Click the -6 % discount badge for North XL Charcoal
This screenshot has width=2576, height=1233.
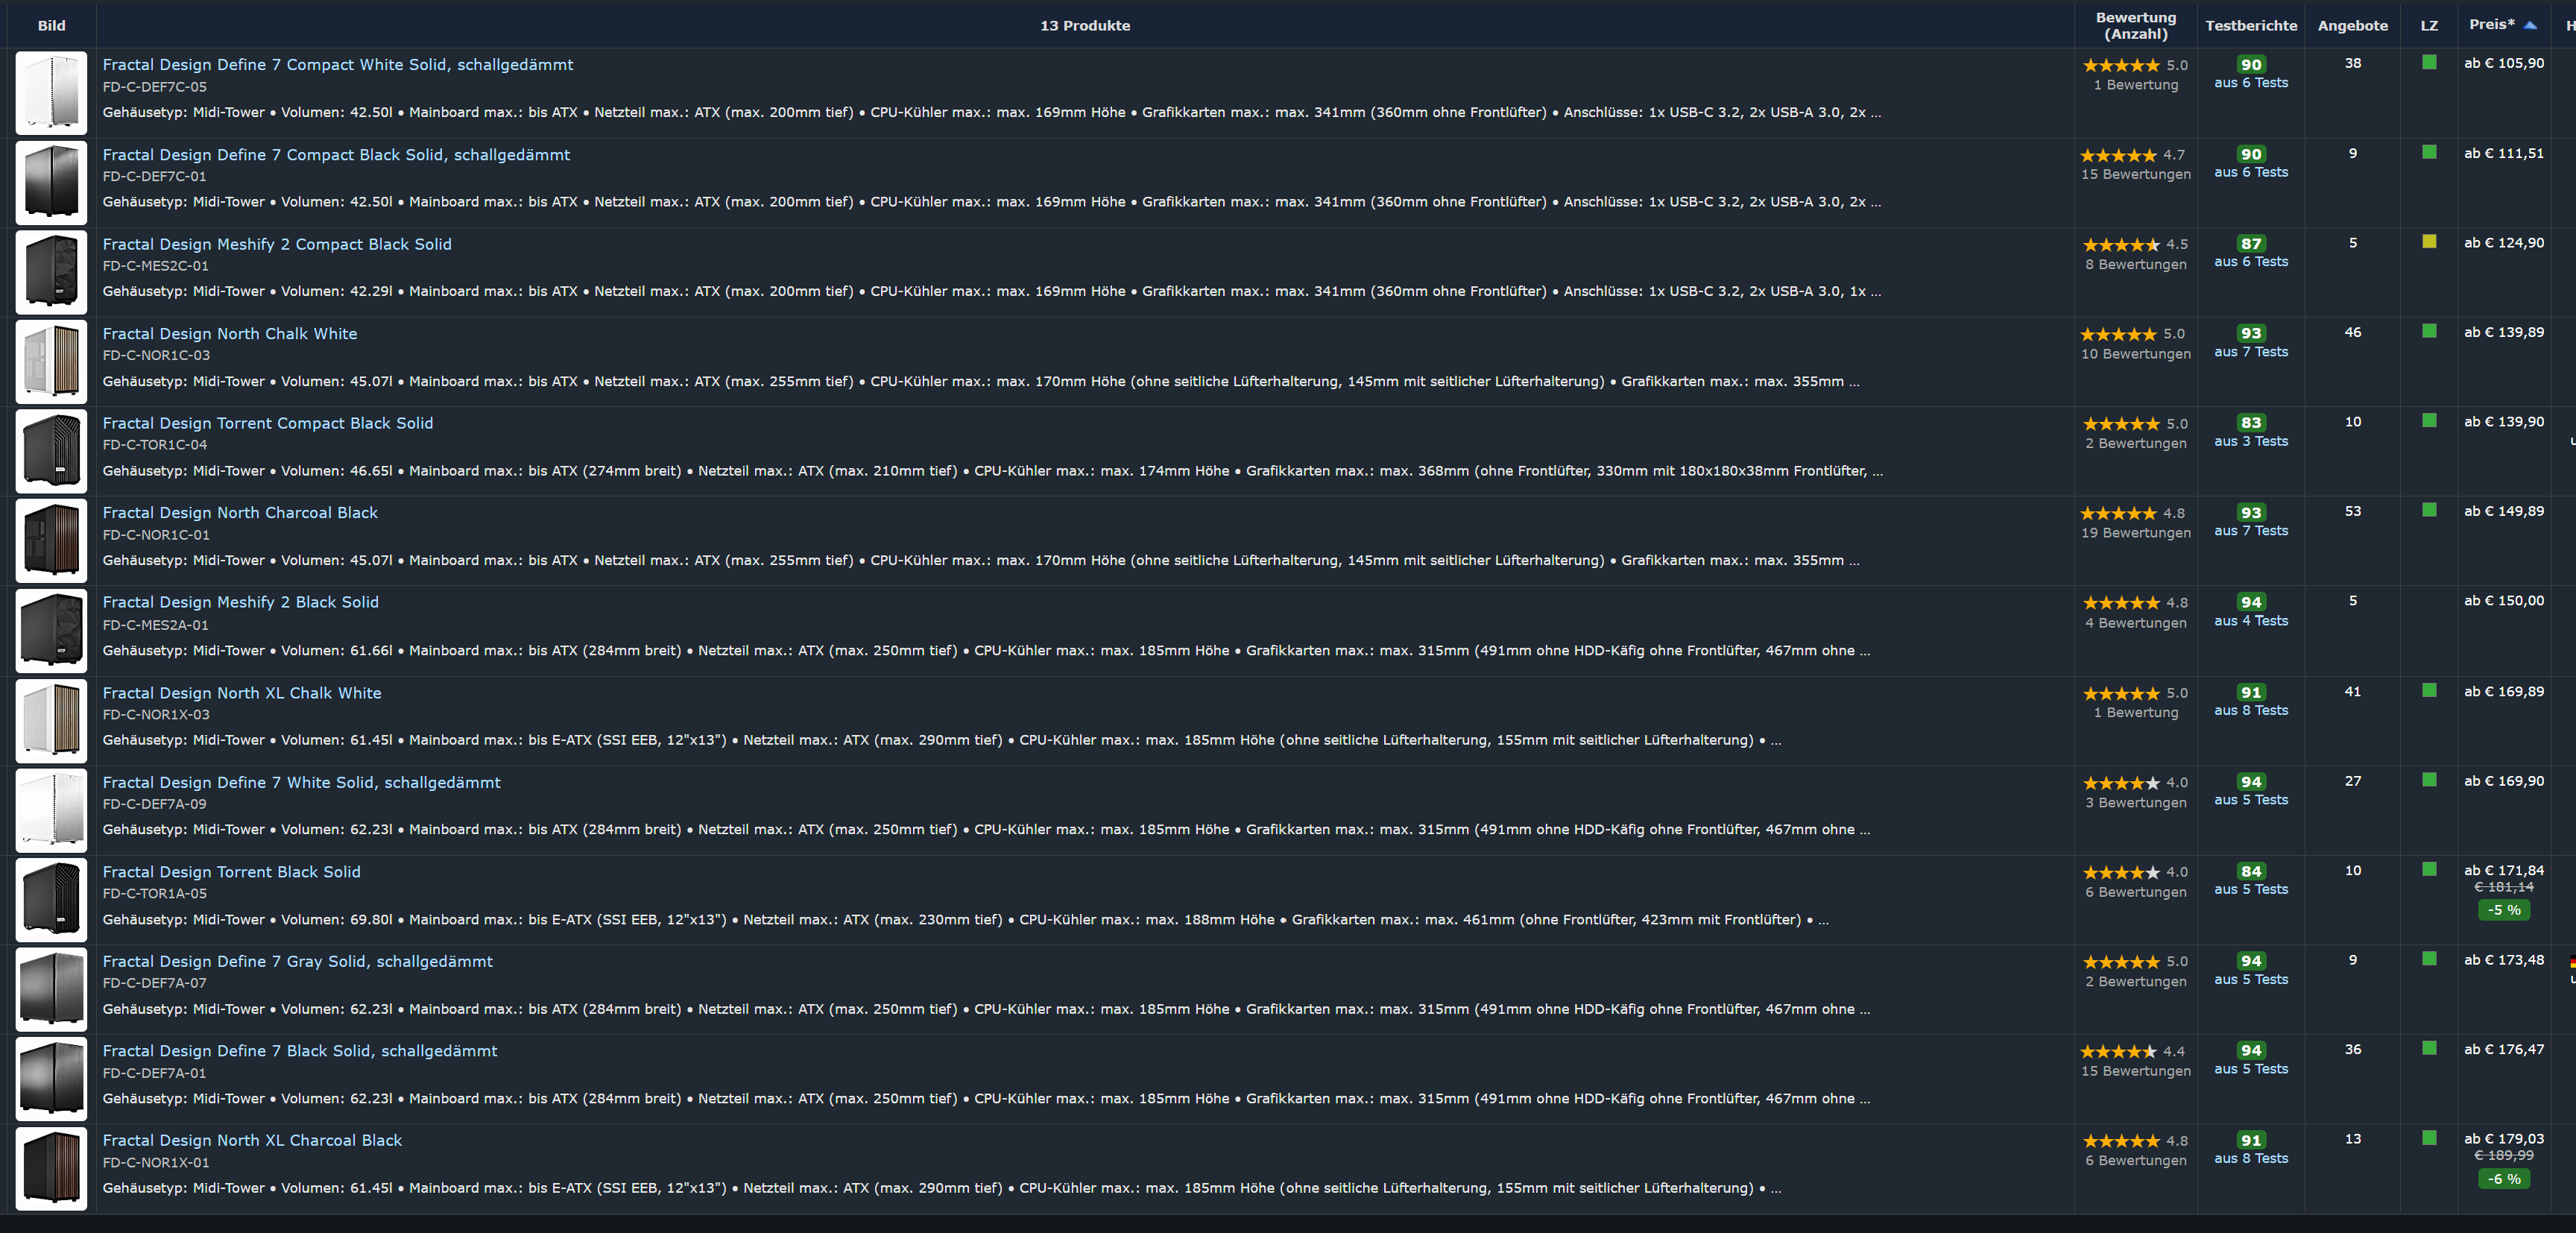click(x=2504, y=1179)
